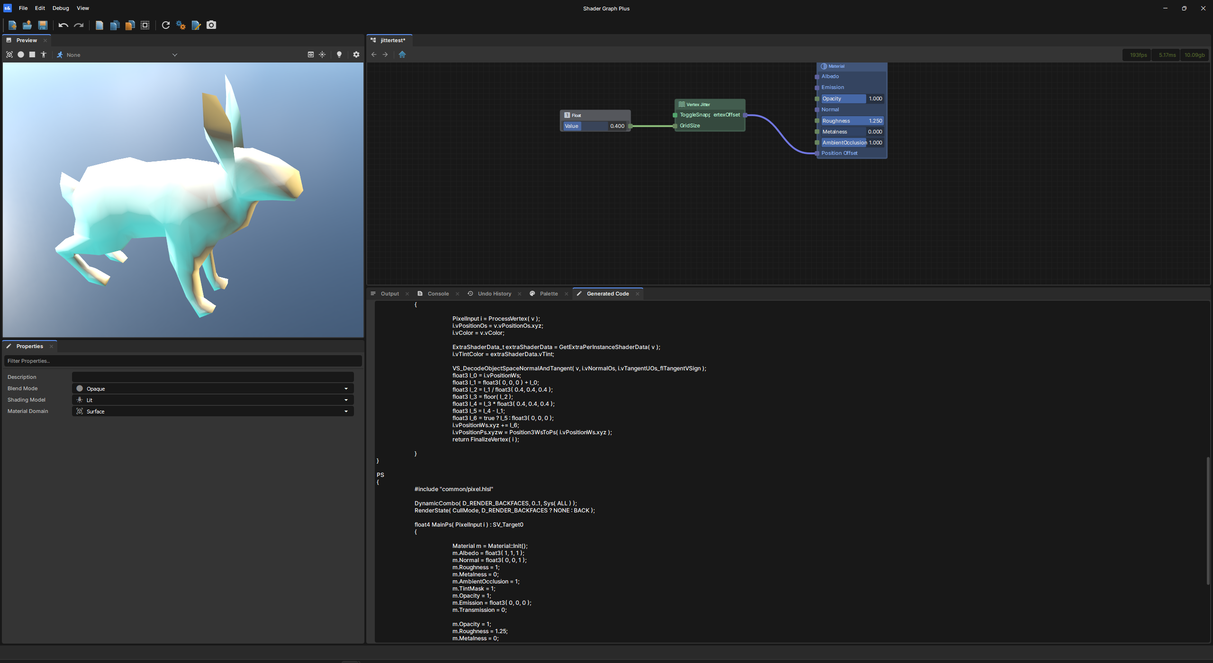Click the Albedo input pin on Material node
This screenshot has height=663, width=1213.
817,77
